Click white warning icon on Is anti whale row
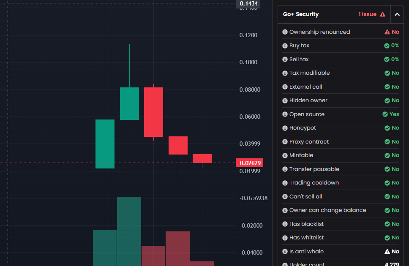 (387, 251)
